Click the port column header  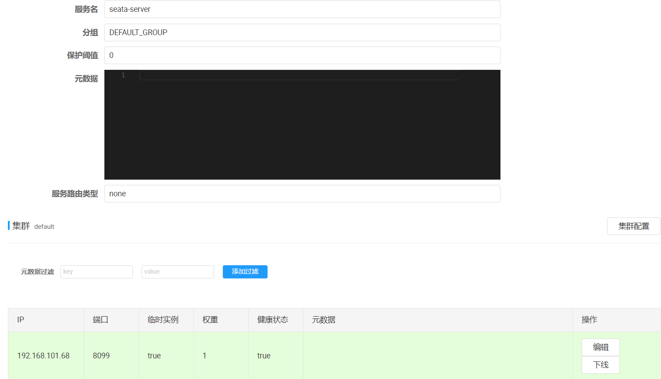(x=111, y=320)
